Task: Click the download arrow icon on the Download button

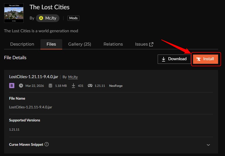Action: tap(164, 59)
